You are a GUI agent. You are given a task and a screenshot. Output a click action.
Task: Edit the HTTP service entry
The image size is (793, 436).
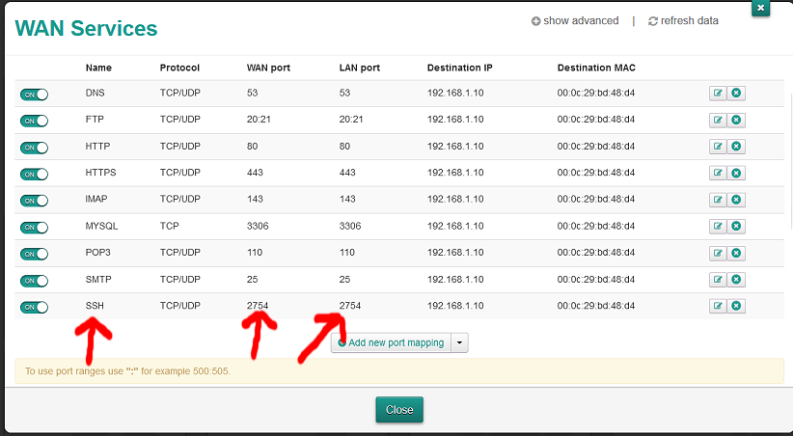point(718,147)
